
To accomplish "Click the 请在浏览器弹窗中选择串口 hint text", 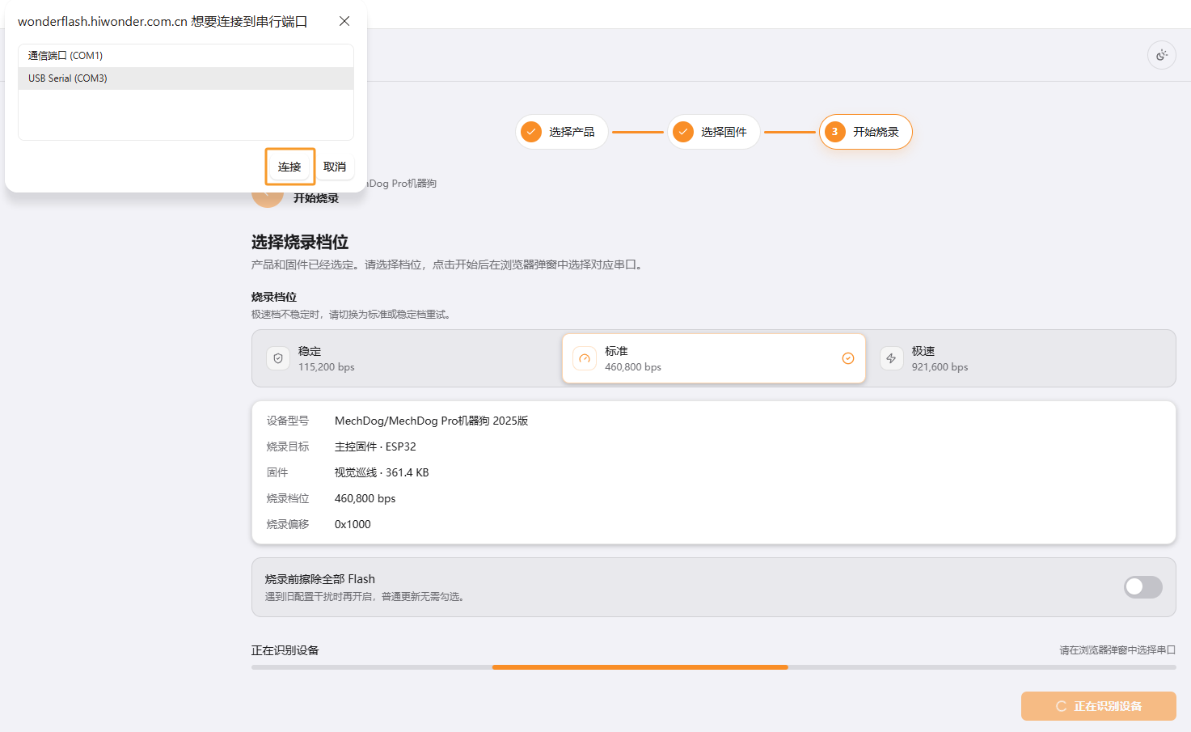I will tap(1117, 650).
